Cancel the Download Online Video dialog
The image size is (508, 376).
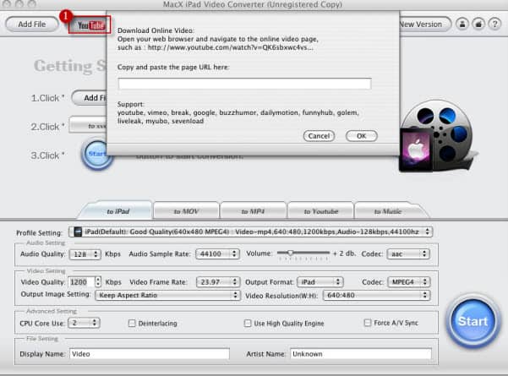coord(320,136)
